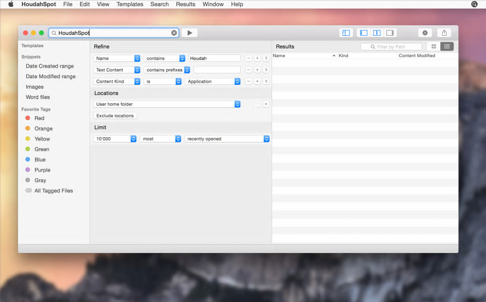Open the Help menu
The width and height of the screenshot is (486, 302).
point(237,4)
